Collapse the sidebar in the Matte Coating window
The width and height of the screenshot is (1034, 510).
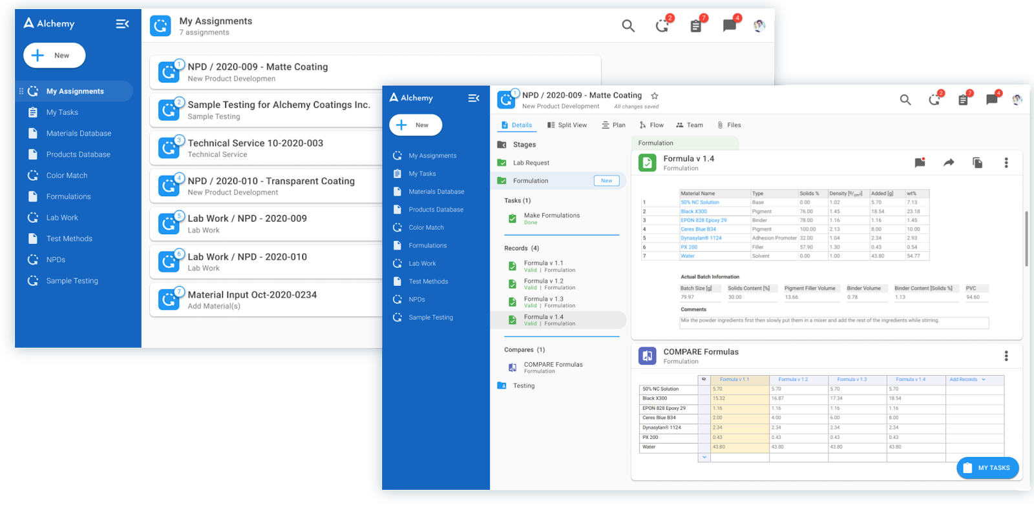[x=474, y=98]
